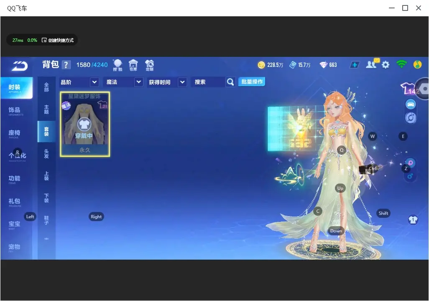This screenshot has height=301, width=429.
Task: Select the 主题 theme sub-tab
Action: (x=46, y=110)
